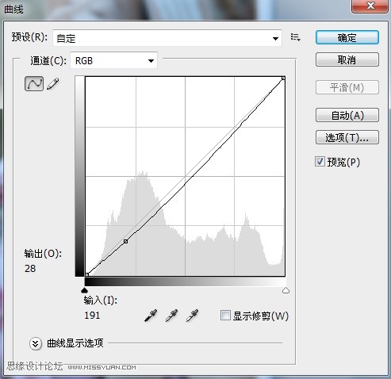
Task: Select the curve point editing tool
Action: click(34, 84)
